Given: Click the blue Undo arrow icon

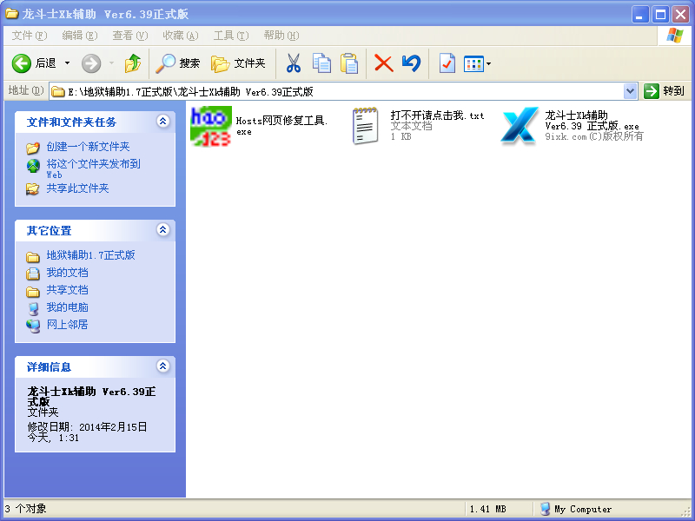Looking at the screenshot, I should coord(411,63).
